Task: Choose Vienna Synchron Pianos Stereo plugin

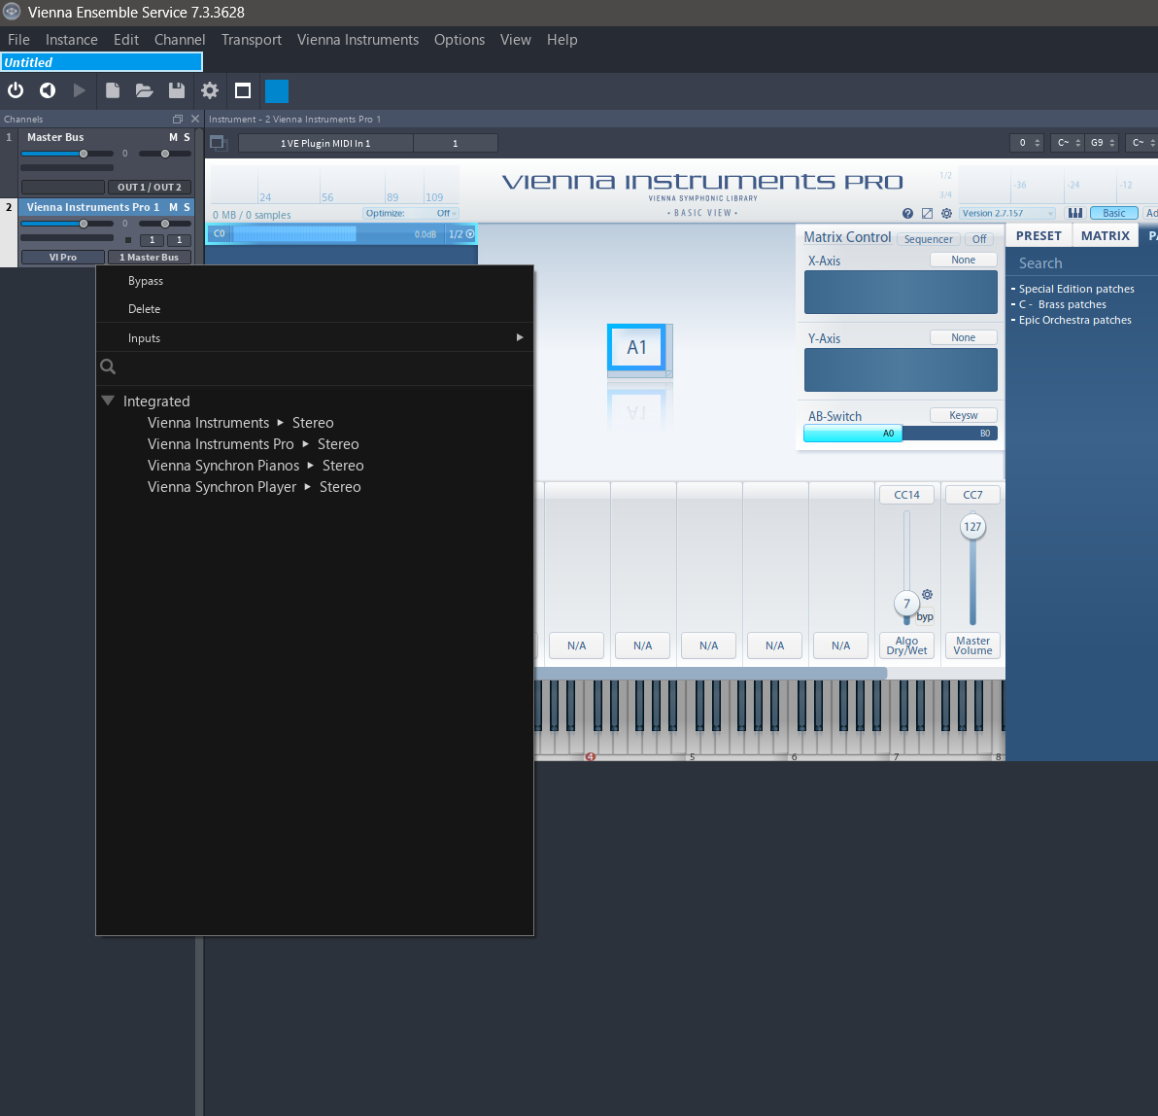Action: [x=255, y=466]
